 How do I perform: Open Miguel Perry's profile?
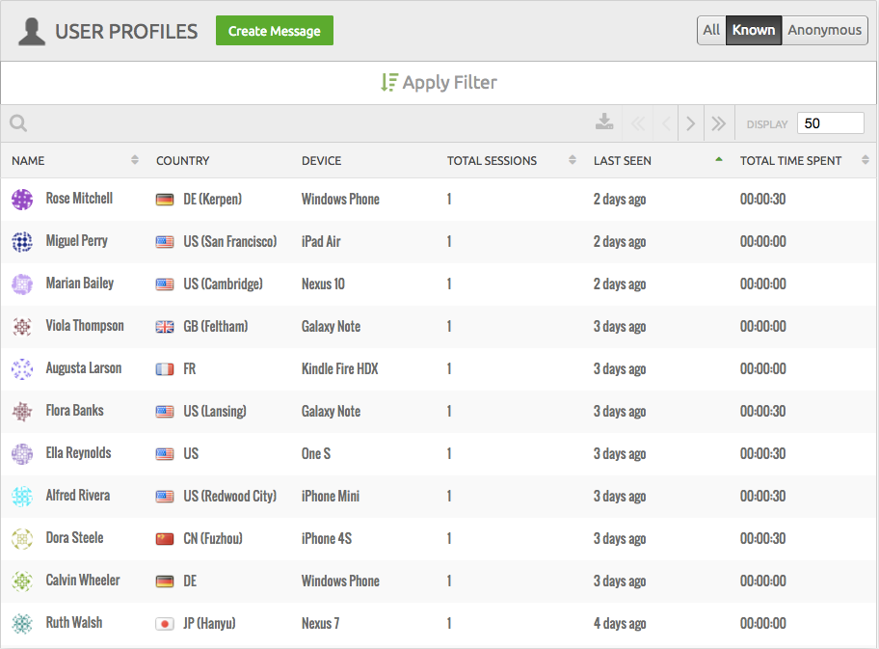click(x=76, y=241)
